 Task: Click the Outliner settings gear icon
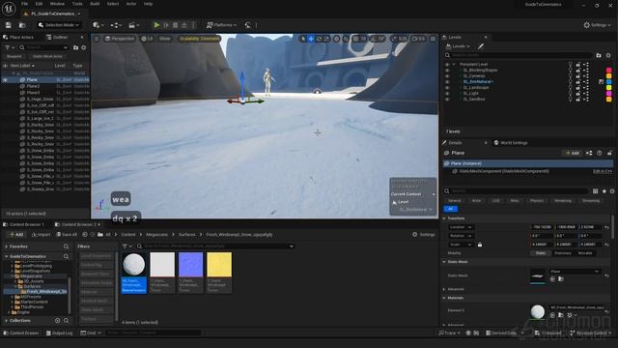click(x=84, y=47)
